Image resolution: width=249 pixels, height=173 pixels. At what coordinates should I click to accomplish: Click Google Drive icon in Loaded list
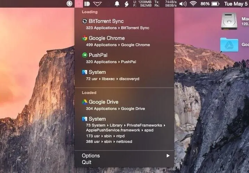[x=85, y=102]
